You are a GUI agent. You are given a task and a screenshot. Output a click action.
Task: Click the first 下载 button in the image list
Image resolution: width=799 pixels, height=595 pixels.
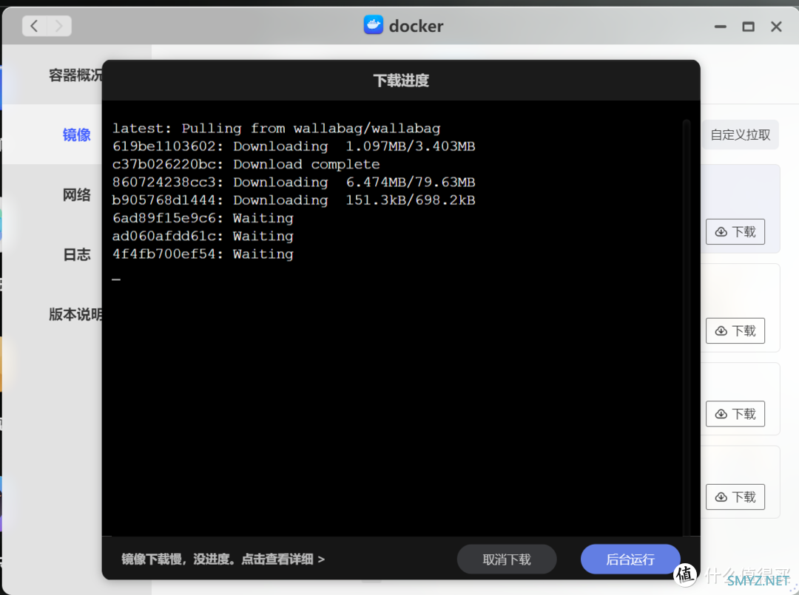pos(735,232)
